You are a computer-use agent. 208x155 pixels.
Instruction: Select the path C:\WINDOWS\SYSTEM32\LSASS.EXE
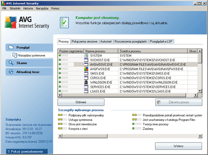145,91
